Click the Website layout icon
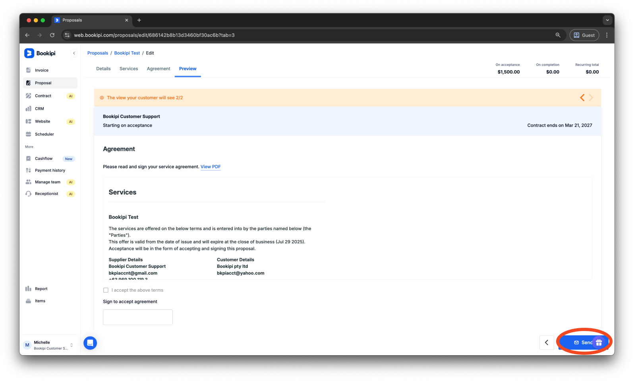This screenshot has height=381, width=634. pos(29,121)
